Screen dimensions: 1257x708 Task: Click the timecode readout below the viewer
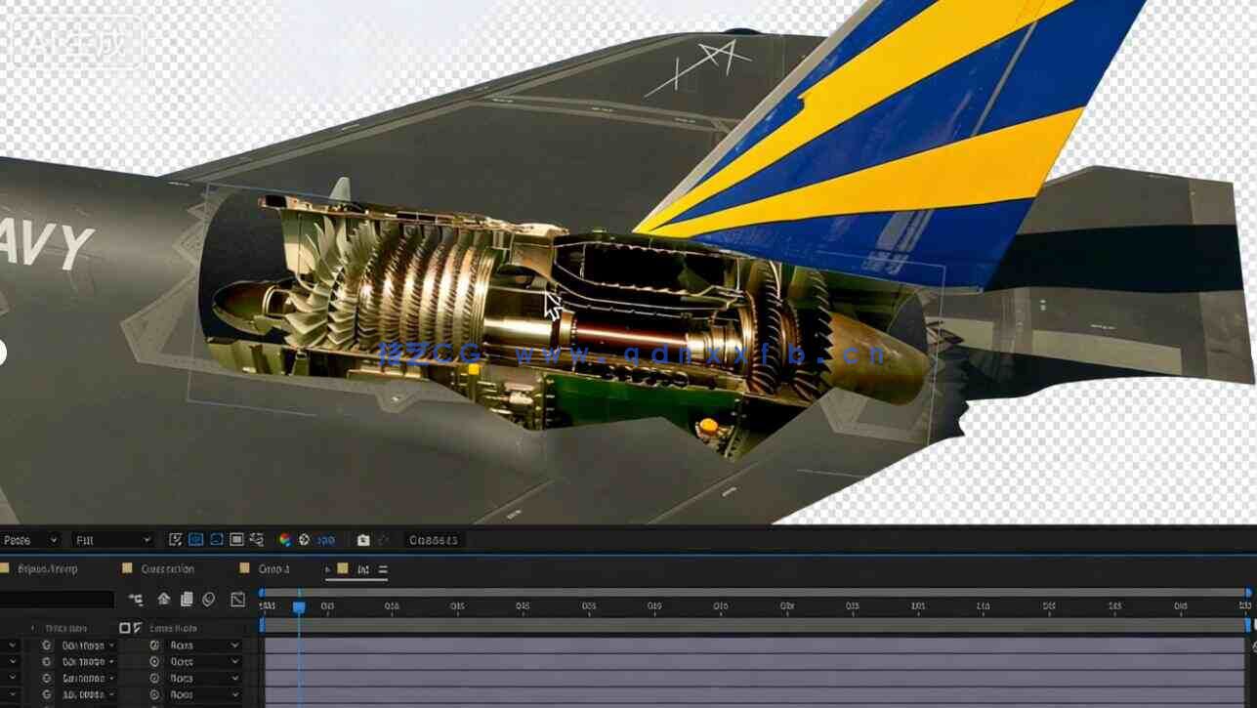click(433, 539)
